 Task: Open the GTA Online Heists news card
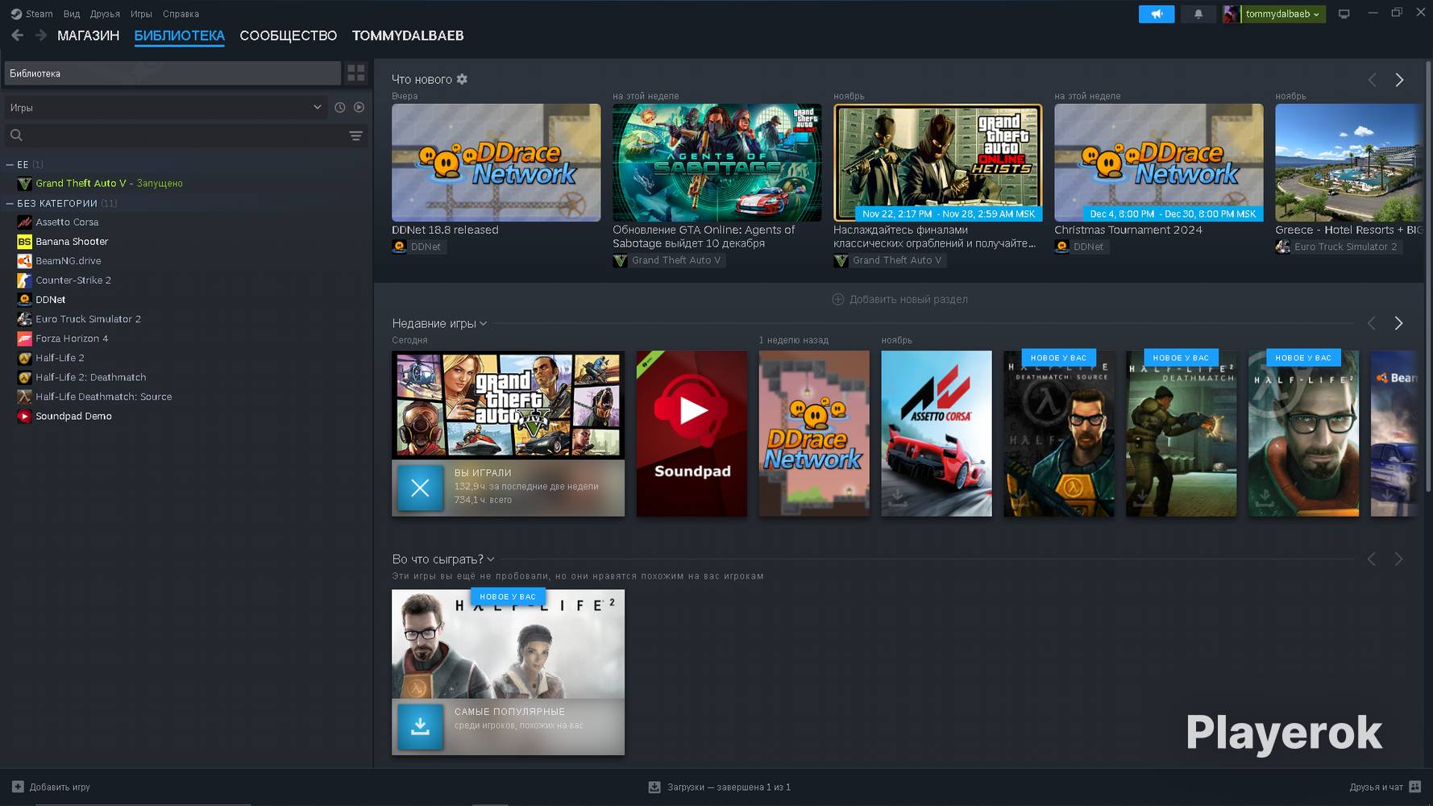[937, 163]
